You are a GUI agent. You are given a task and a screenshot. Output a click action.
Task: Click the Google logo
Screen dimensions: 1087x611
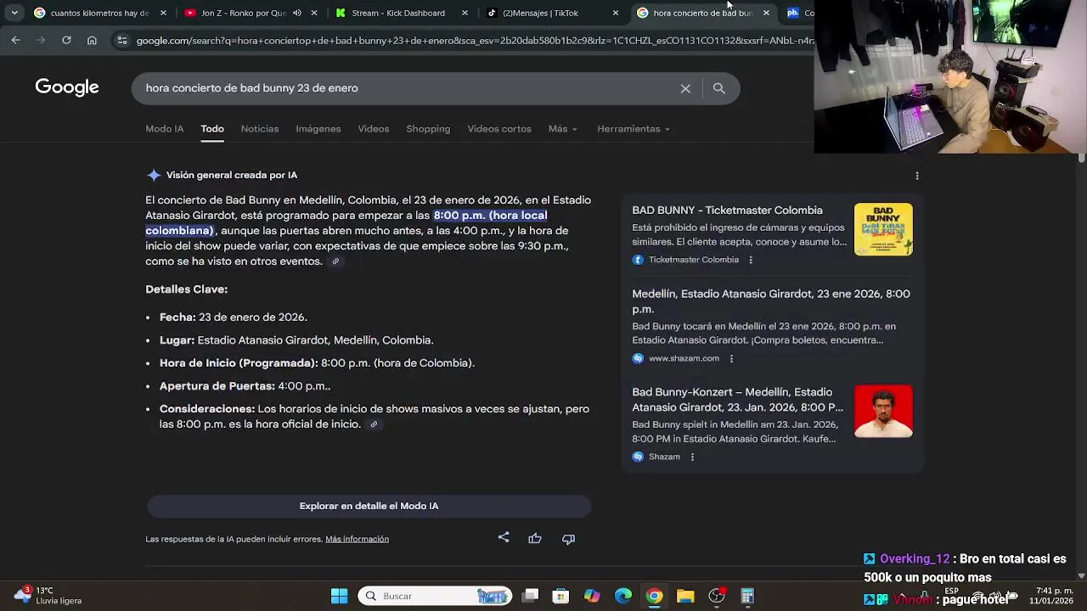(x=67, y=87)
